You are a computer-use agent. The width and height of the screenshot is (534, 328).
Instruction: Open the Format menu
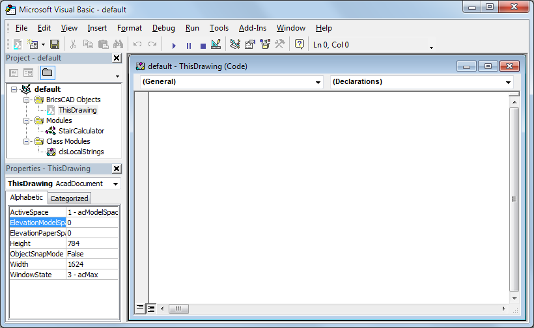pos(130,28)
